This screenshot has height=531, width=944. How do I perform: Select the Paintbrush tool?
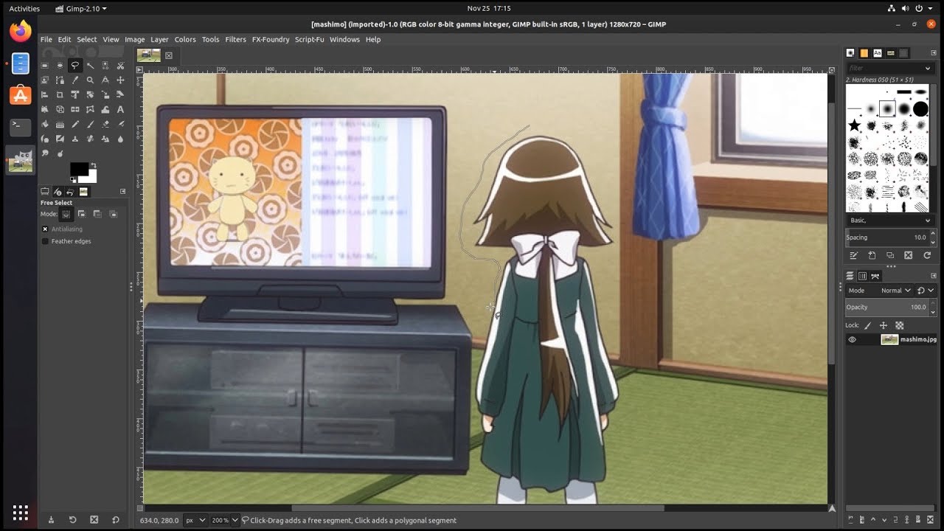click(90, 124)
